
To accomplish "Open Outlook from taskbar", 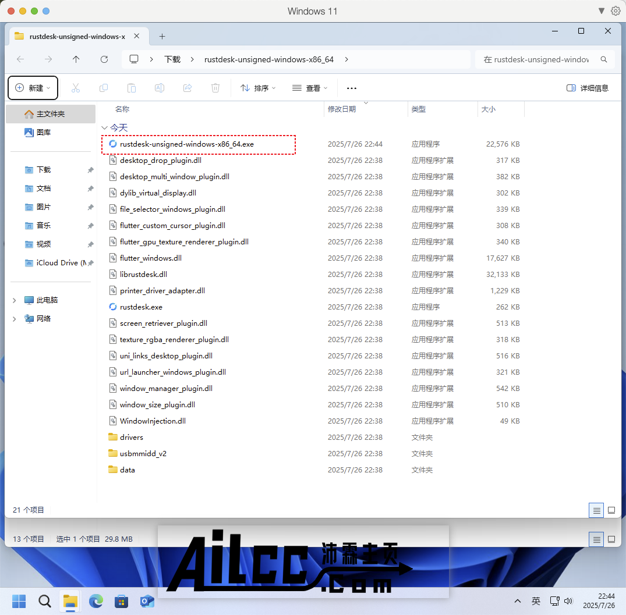I will click(x=147, y=601).
